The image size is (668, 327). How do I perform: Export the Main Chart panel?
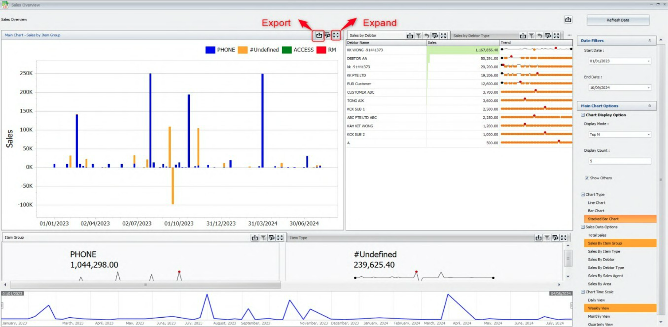(319, 35)
